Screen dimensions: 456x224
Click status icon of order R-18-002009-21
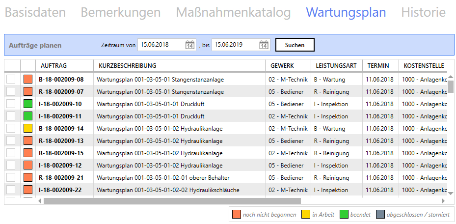click(x=28, y=177)
